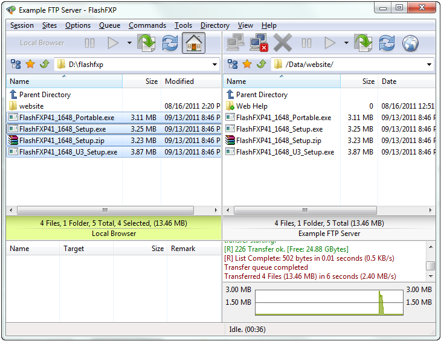Click the local pane transfer queue icon
The width and height of the screenshot is (441, 341).
[147, 43]
